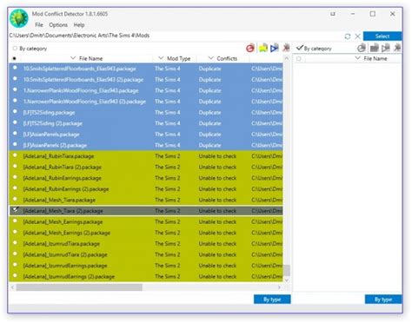This screenshot has width=412, height=323.
Task: Click the blue arrow icon in the left toolbar
Action: tap(275, 48)
